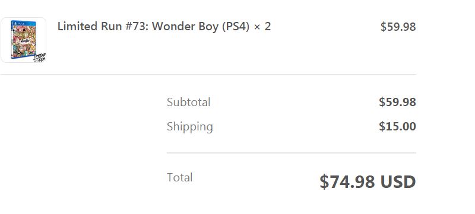
Task: Click the bold $59.98 subtotal amount
Action: tap(397, 102)
